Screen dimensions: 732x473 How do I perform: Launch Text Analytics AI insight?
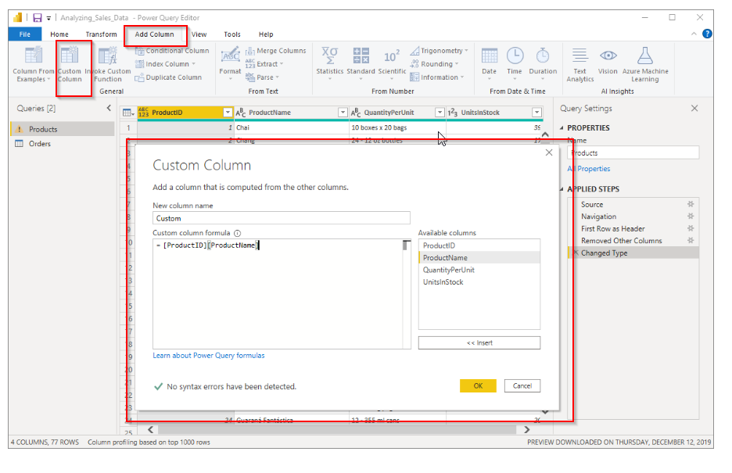coord(579,64)
